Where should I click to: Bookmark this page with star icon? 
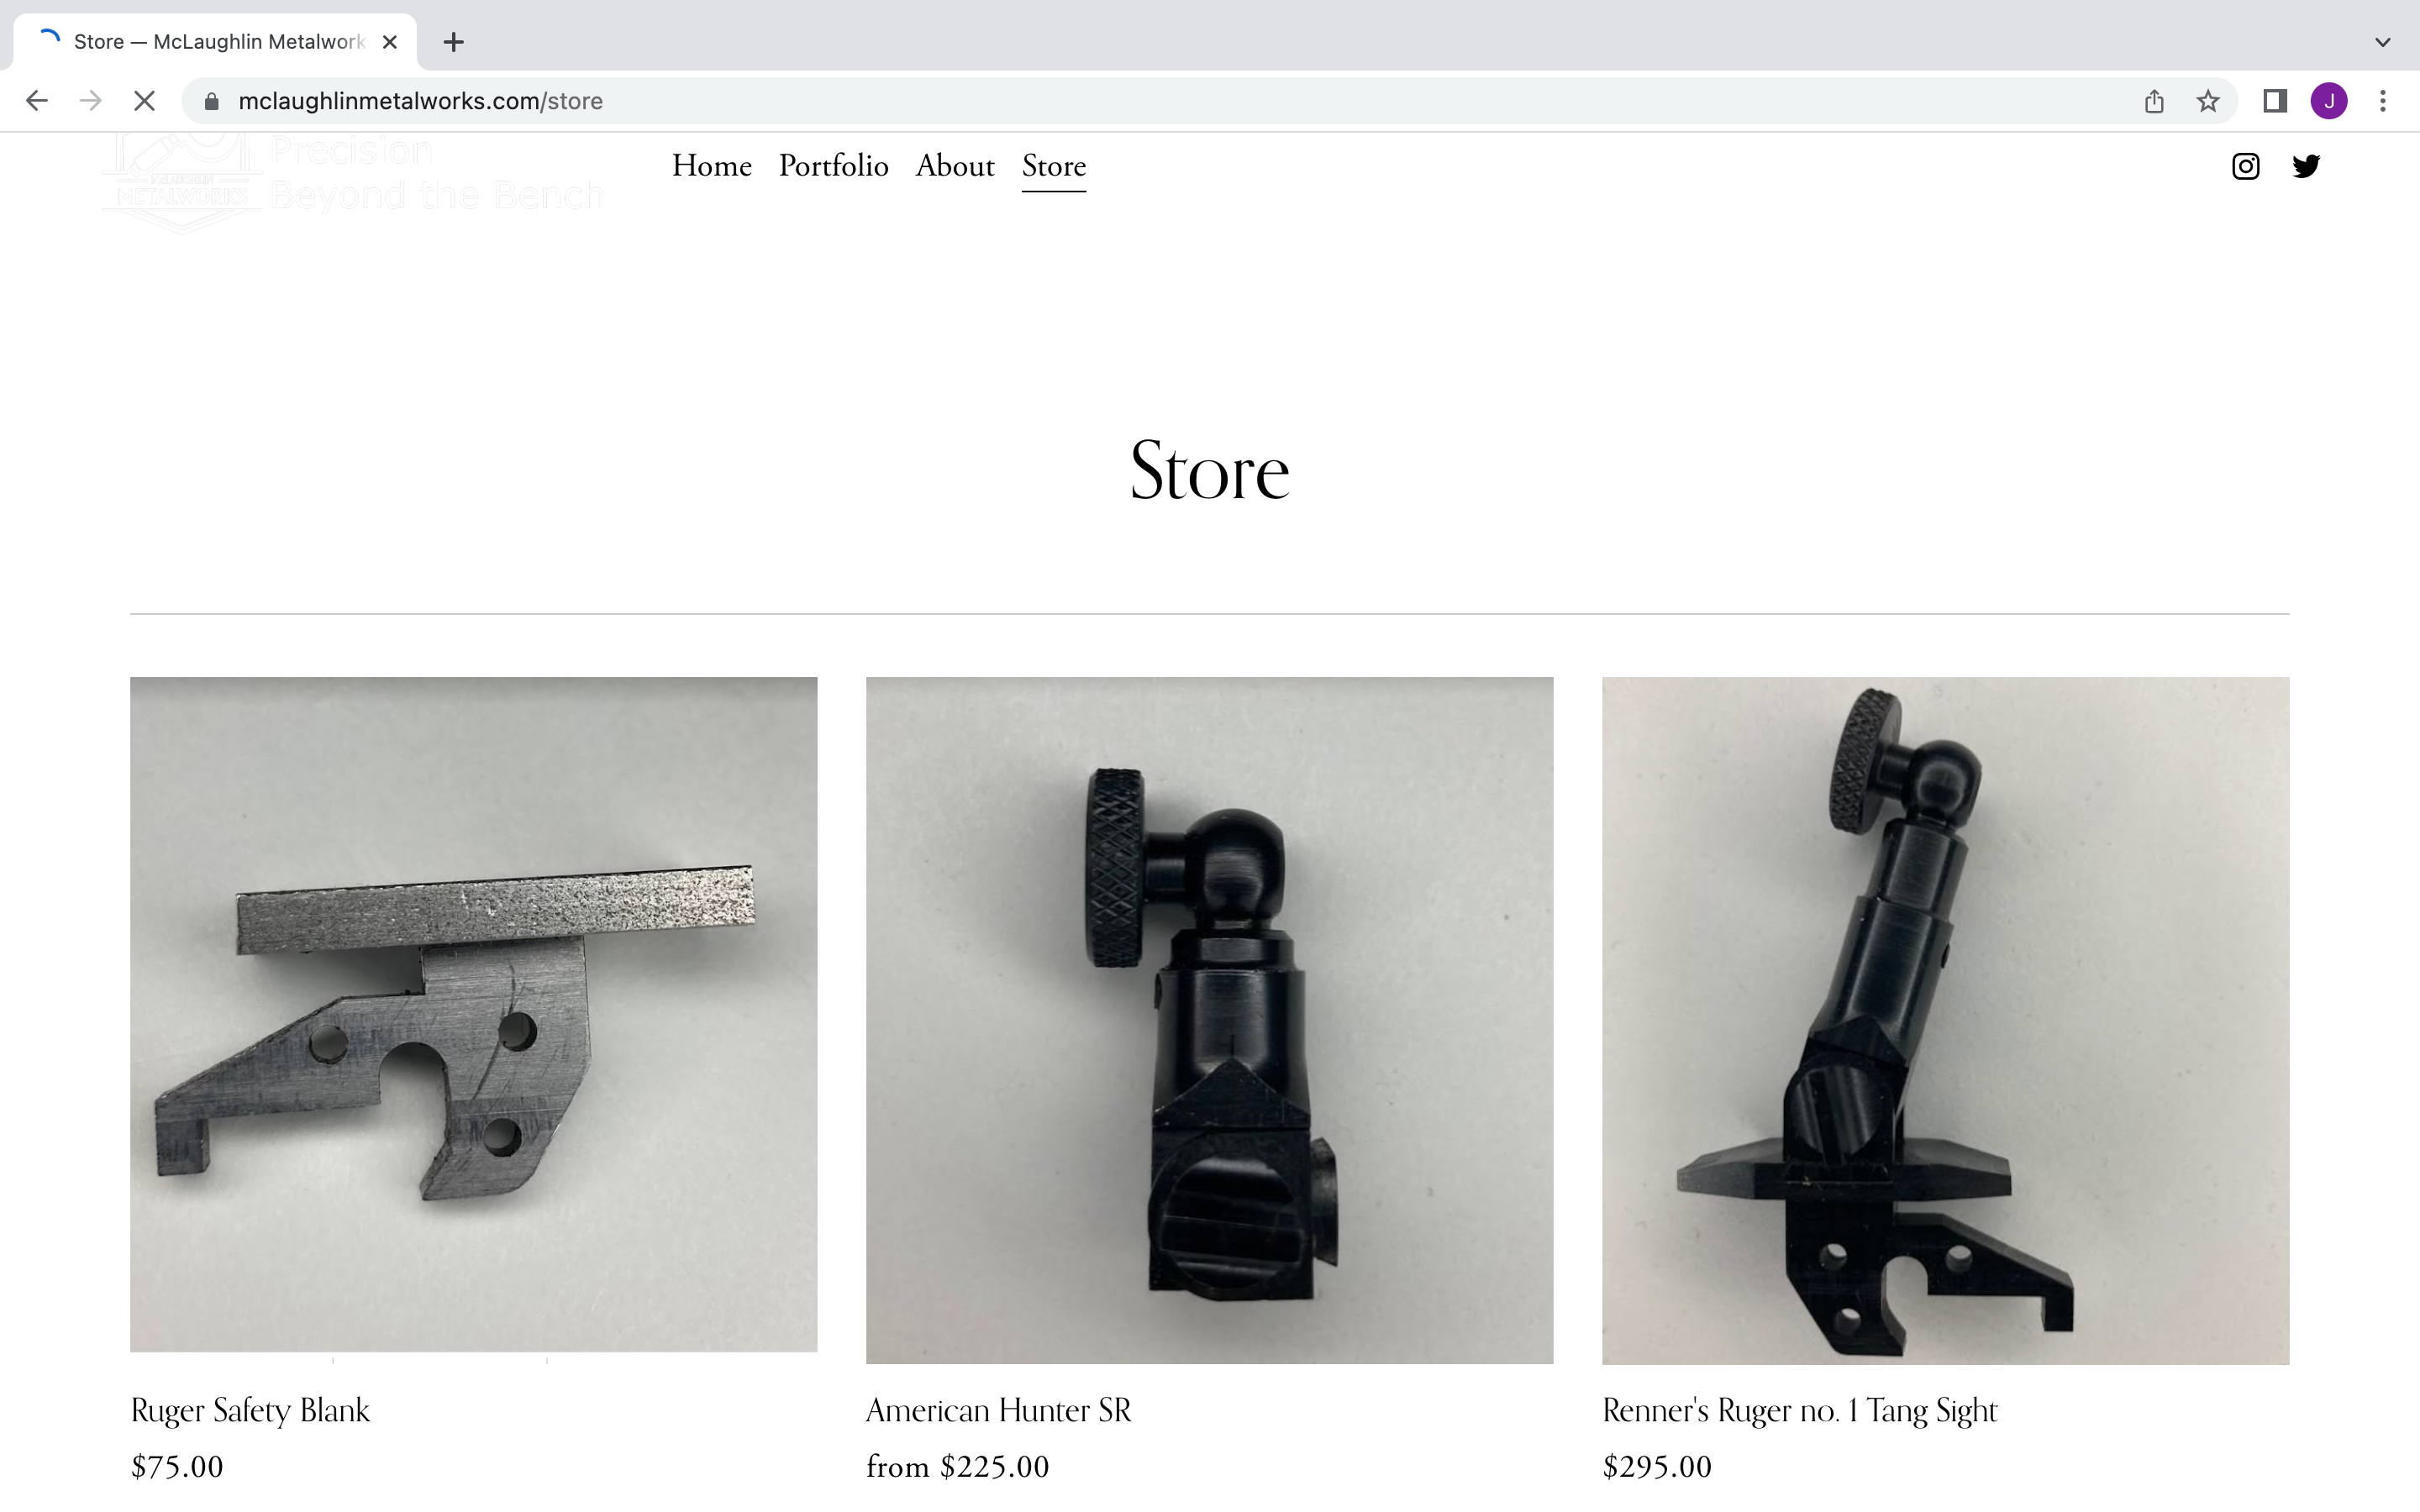2208,101
